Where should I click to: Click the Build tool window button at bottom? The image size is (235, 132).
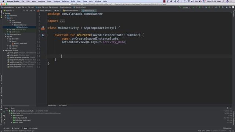(x=25, y=128)
